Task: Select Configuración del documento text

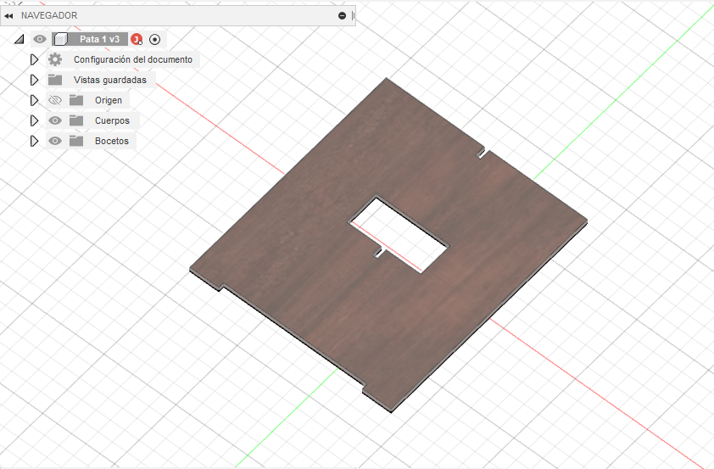Action: coord(133,59)
